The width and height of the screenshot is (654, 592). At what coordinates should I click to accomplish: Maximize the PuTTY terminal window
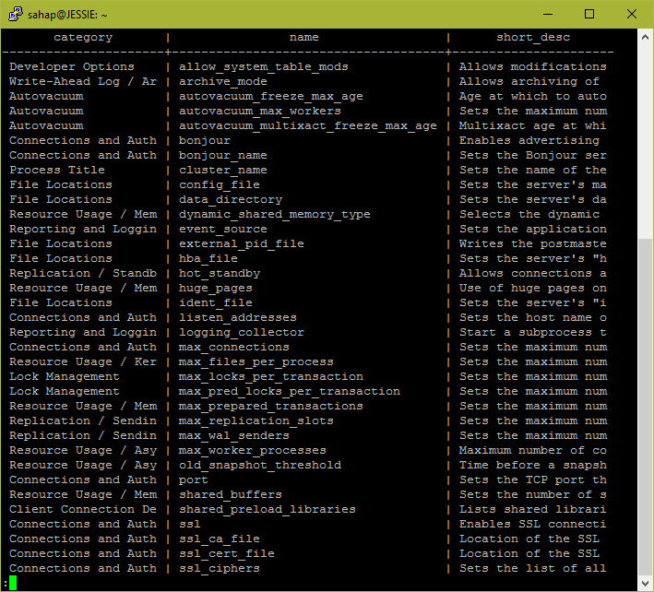(x=589, y=14)
